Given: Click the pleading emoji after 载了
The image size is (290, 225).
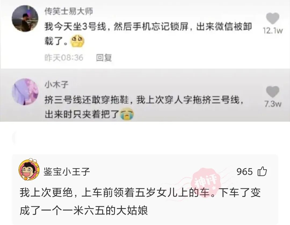Looking at the screenshot, I should 77,41.
